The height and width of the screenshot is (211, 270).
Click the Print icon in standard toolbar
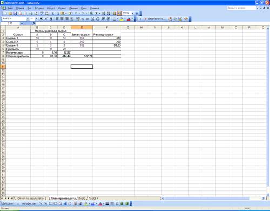pos(31,14)
